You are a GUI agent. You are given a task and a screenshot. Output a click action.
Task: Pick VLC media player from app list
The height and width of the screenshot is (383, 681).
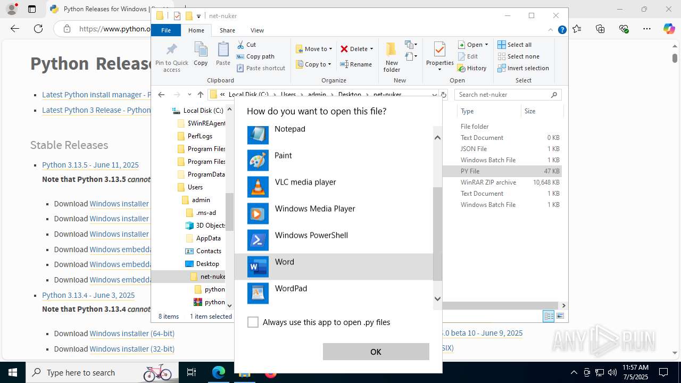tap(334, 187)
